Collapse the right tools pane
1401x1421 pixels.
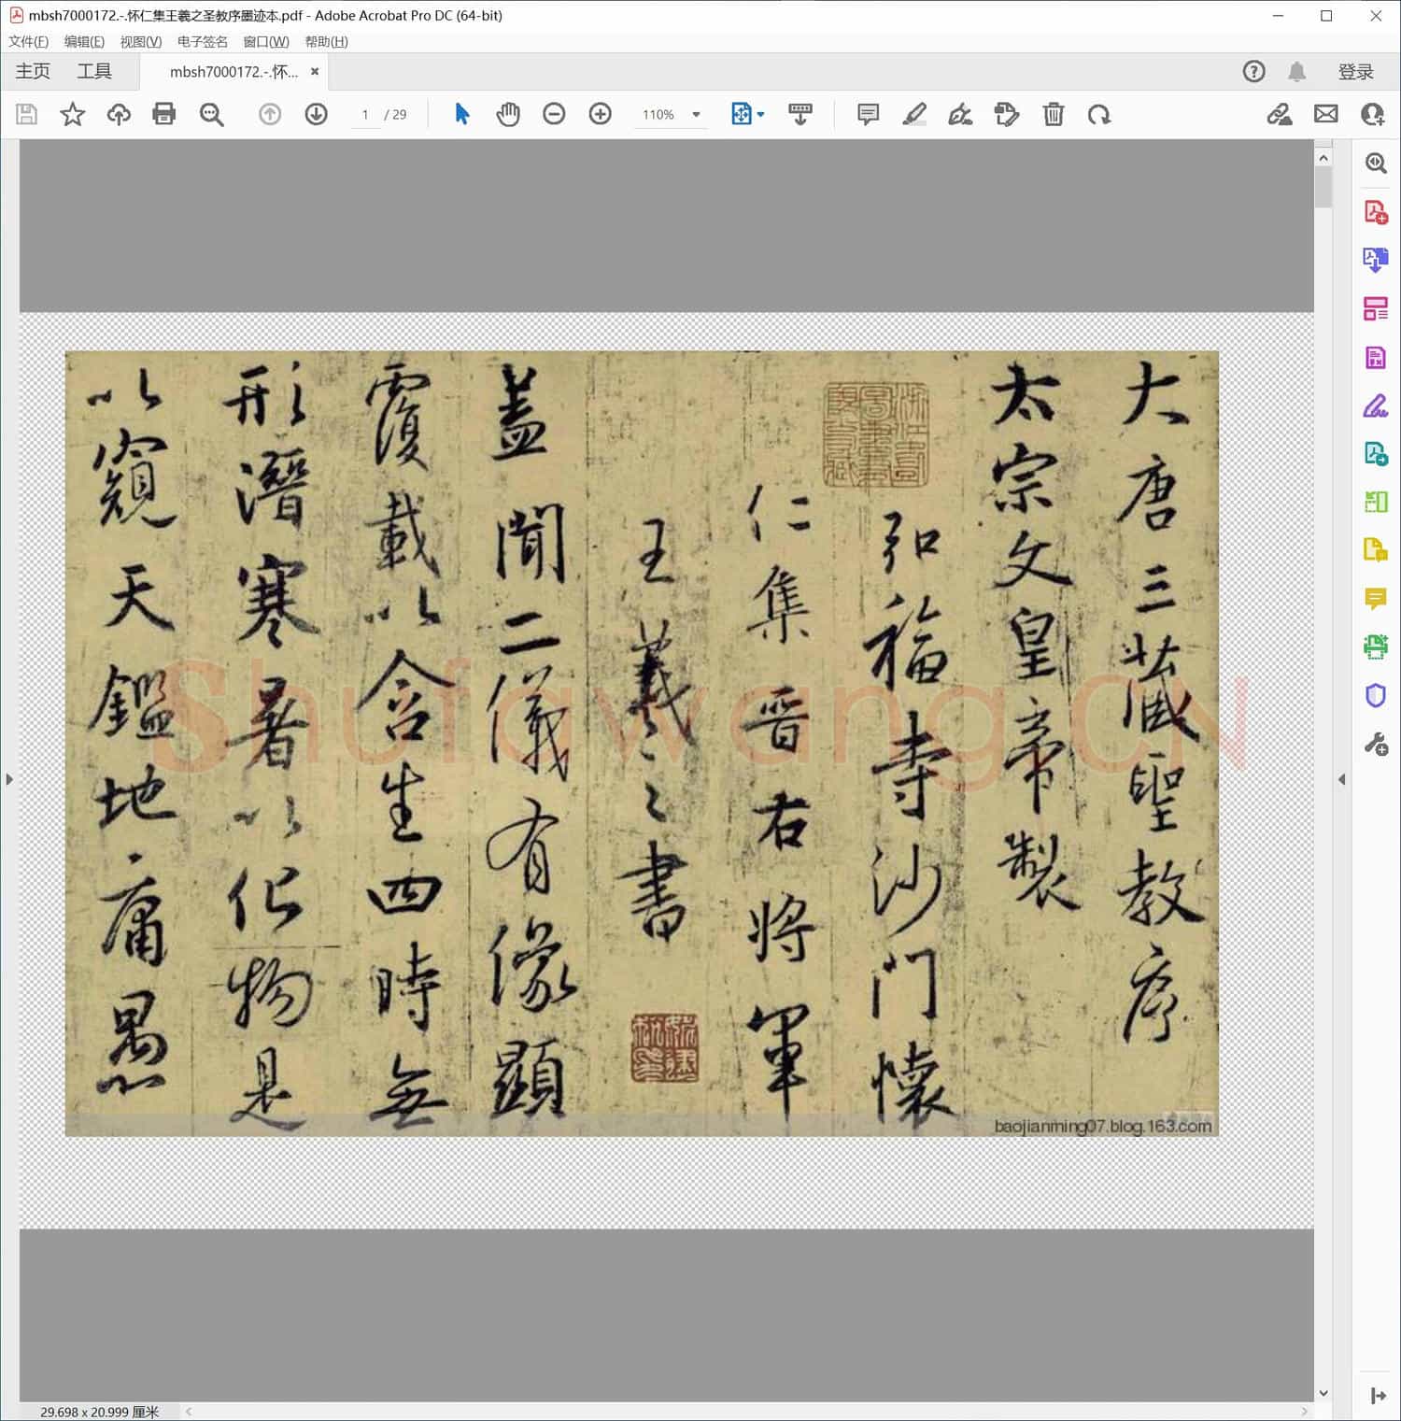coord(1341,778)
